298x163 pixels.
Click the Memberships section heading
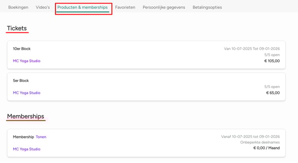coord(26,116)
